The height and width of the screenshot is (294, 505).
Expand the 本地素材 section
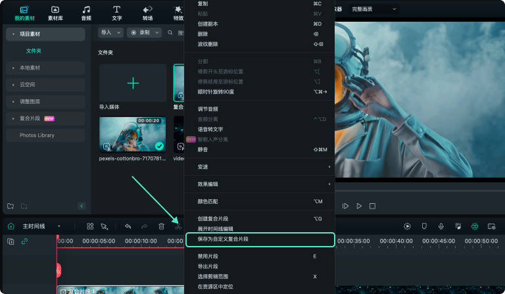click(45, 68)
